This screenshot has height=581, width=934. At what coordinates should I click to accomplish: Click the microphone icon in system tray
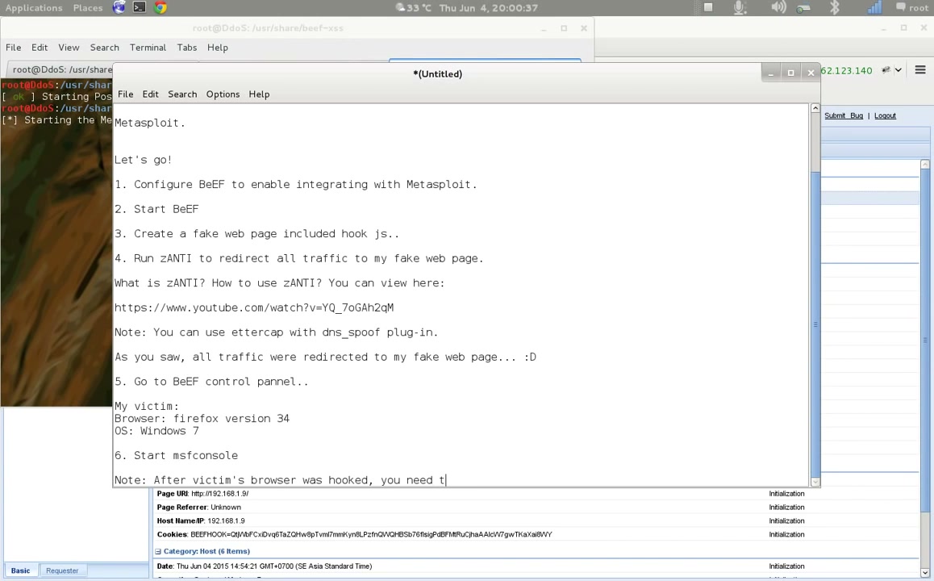point(740,8)
